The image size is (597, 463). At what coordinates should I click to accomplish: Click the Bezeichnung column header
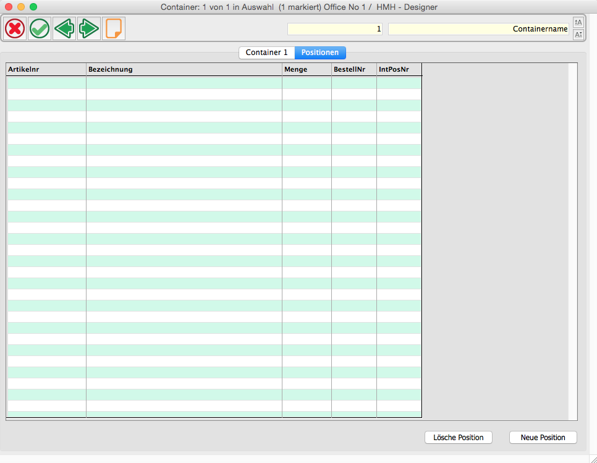coord(184,69)
